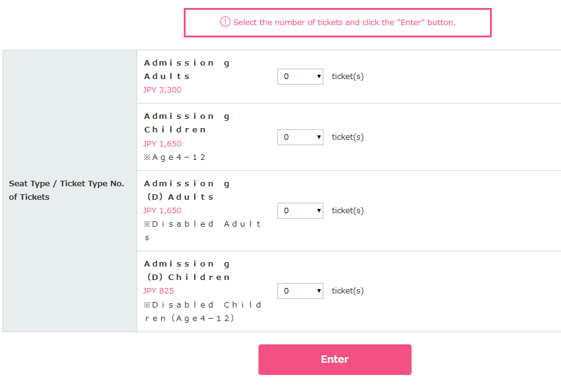
Task: Click the pink Enter button
Action: point(335,360)
